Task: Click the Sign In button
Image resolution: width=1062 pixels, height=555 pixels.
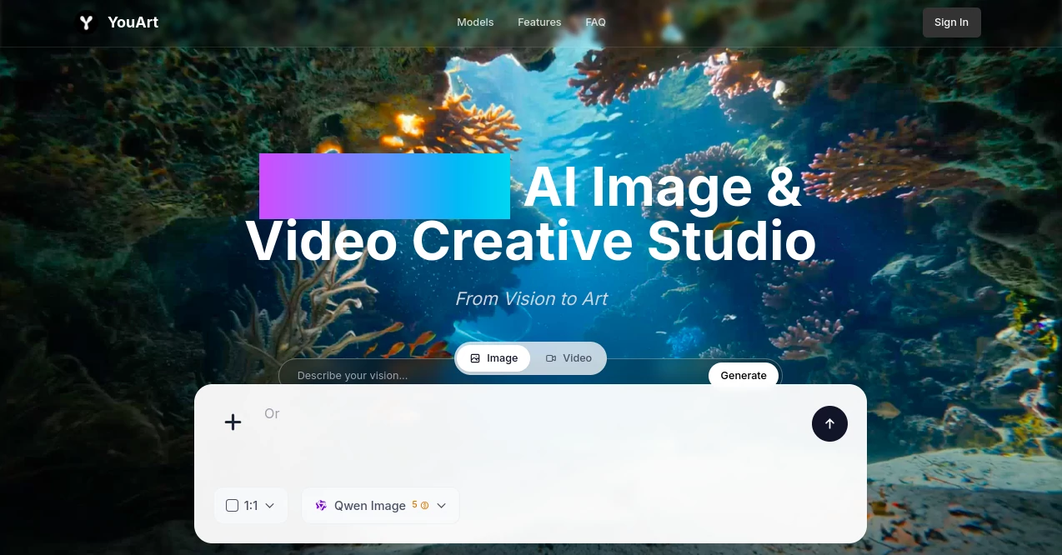Action: 951,22
